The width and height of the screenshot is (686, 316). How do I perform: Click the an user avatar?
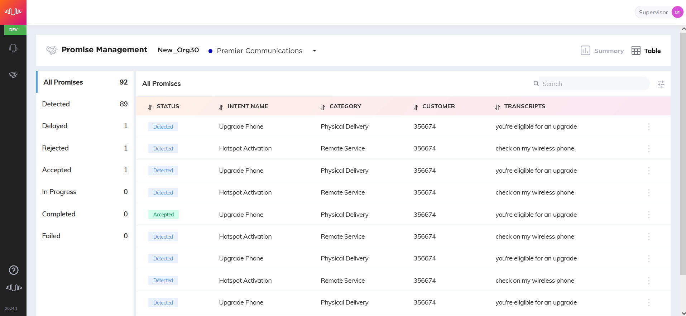677,12
